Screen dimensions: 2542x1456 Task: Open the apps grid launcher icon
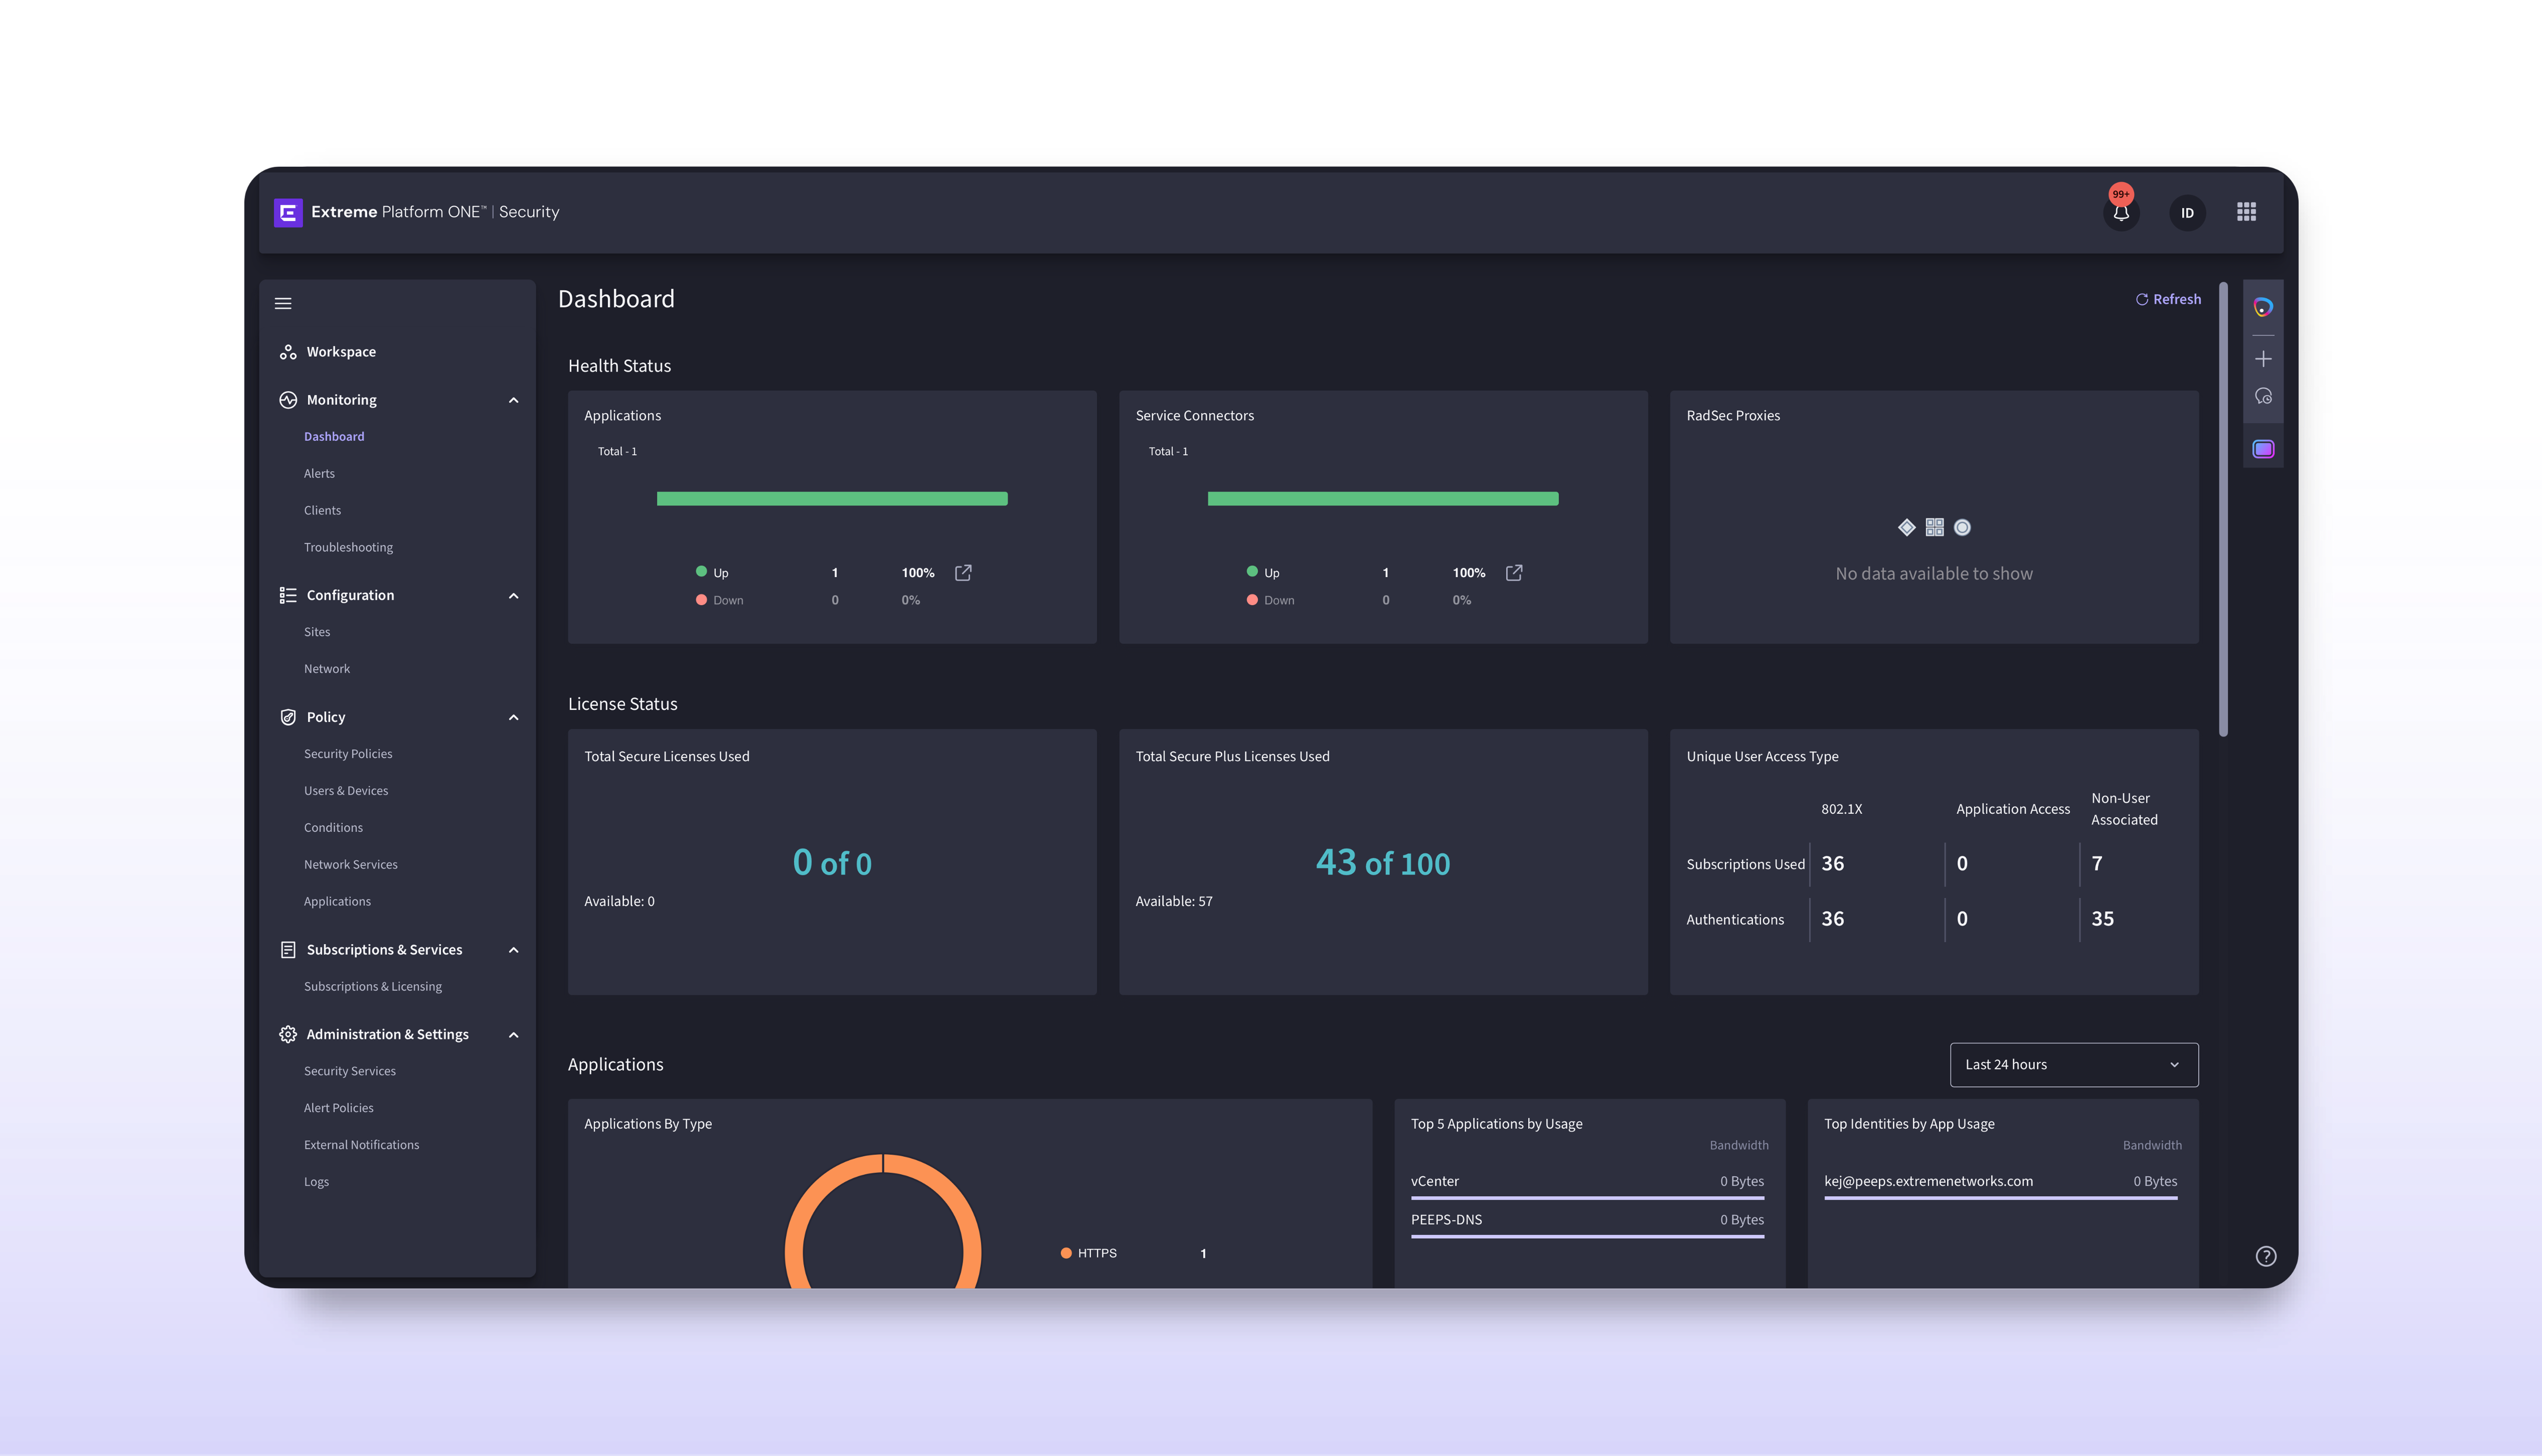pos(2246,212)
